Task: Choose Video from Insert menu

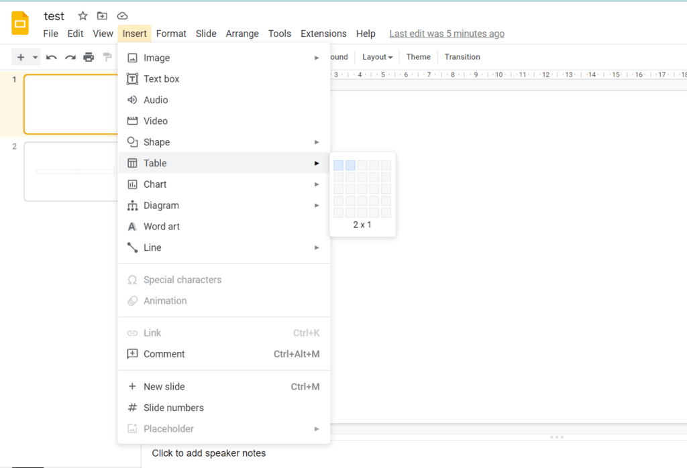Action: point(224,121)
